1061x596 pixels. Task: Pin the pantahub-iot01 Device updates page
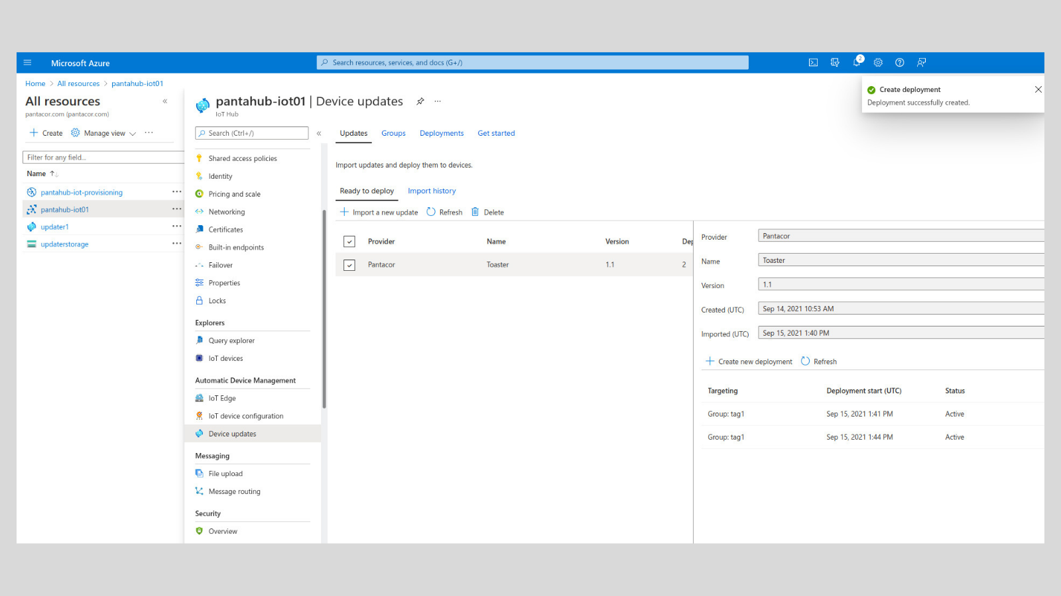420,101
